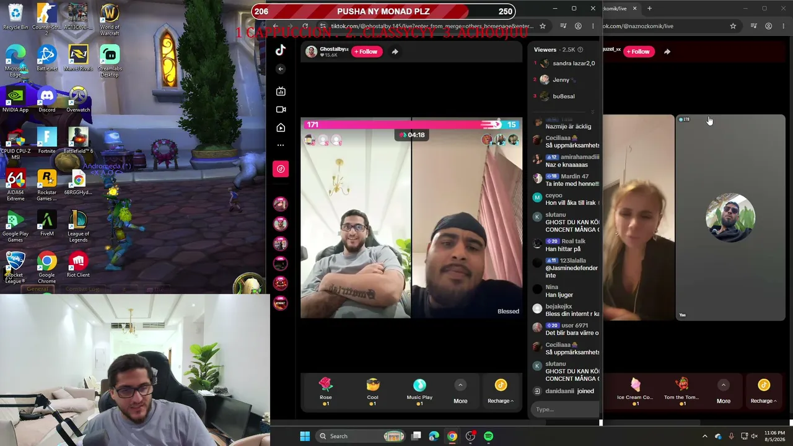Click the Windows taskbar Search box
This screenshot has width=793, height=446.
(x=362, y=436)
